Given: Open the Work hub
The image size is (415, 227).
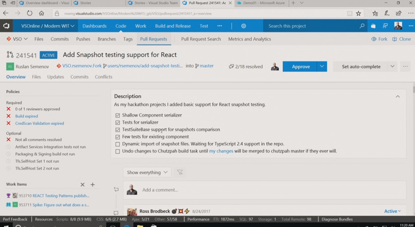Looking at the screenshot, I should pos(141,26).
